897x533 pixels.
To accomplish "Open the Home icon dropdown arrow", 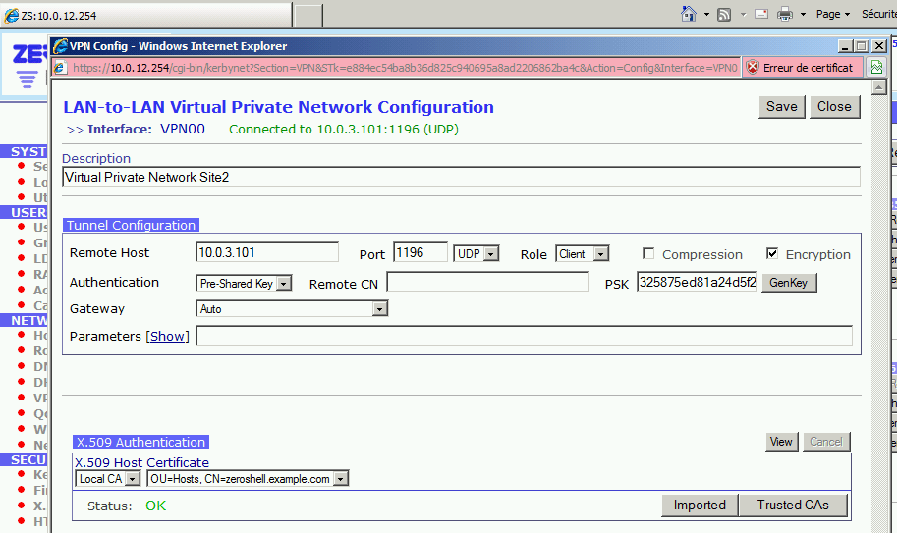I will [x=706, y=15].
